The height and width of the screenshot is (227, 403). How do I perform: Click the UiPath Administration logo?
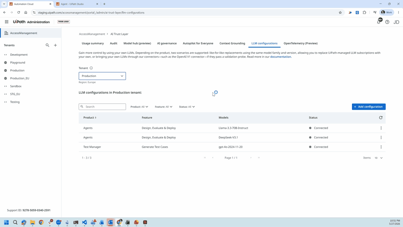(x=31, y=22)
